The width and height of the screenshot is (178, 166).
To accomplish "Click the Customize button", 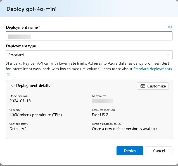I will (x=153, y=86).
